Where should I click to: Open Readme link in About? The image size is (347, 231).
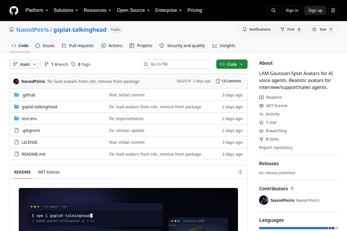point(270,97)
